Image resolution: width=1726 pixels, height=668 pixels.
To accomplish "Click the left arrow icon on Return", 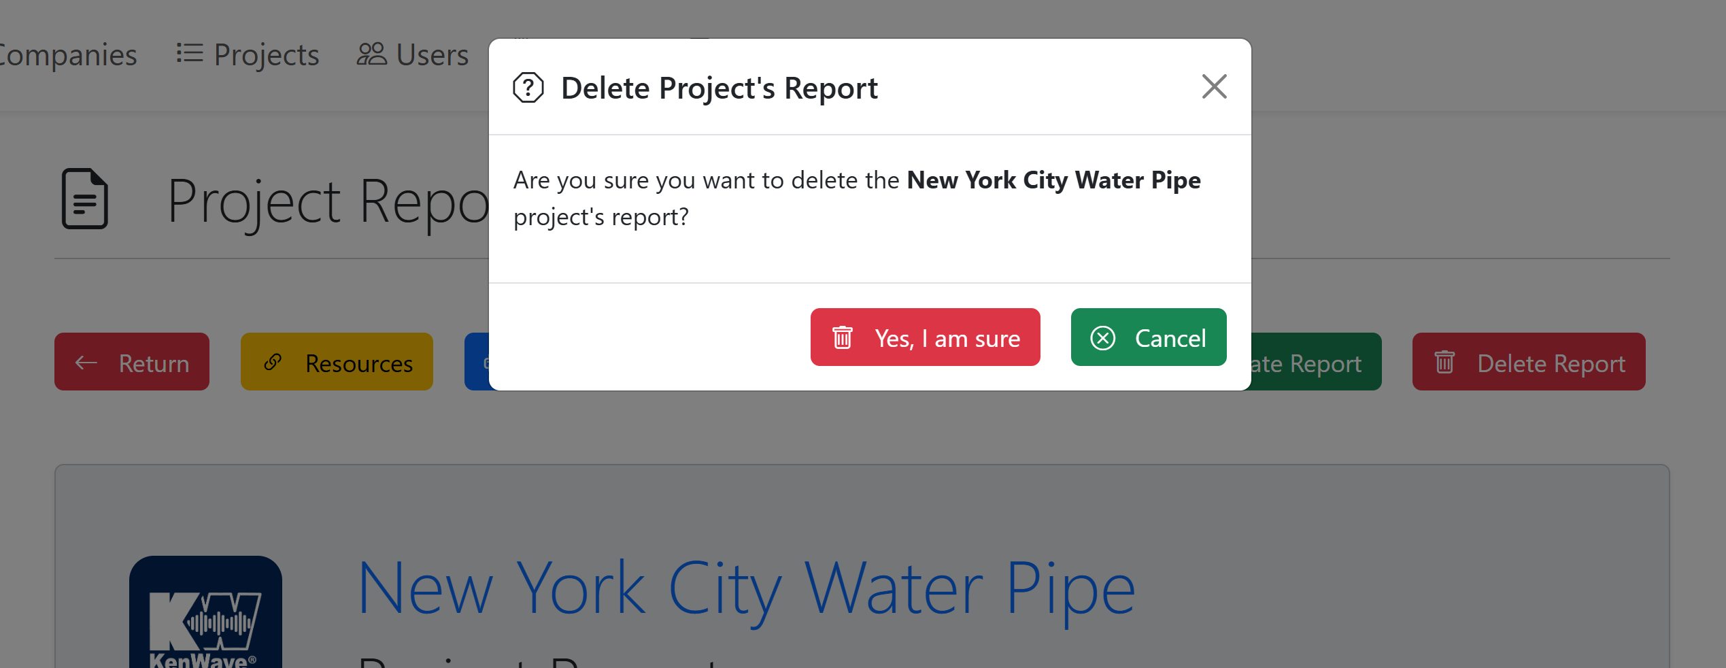I will [x=86, y=363].
